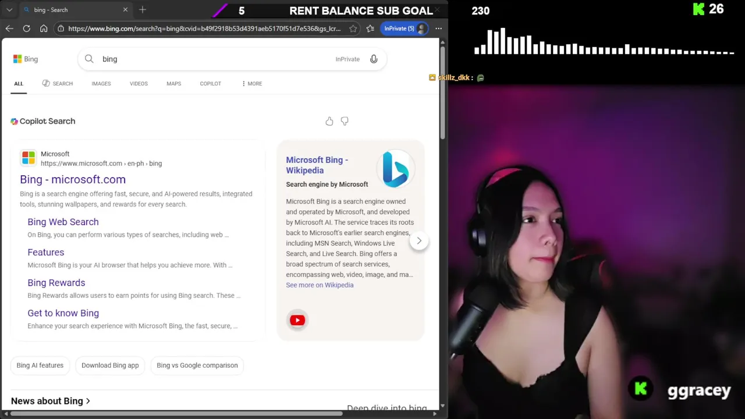The image size is (745, 419).
Task: Click the search magnifier icon
Action: tap(89, 59)
